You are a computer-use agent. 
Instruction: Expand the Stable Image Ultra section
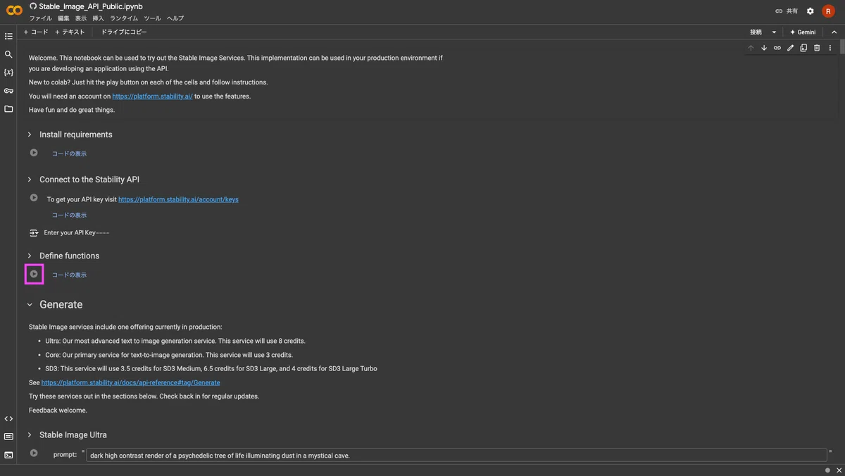(30, 435)
